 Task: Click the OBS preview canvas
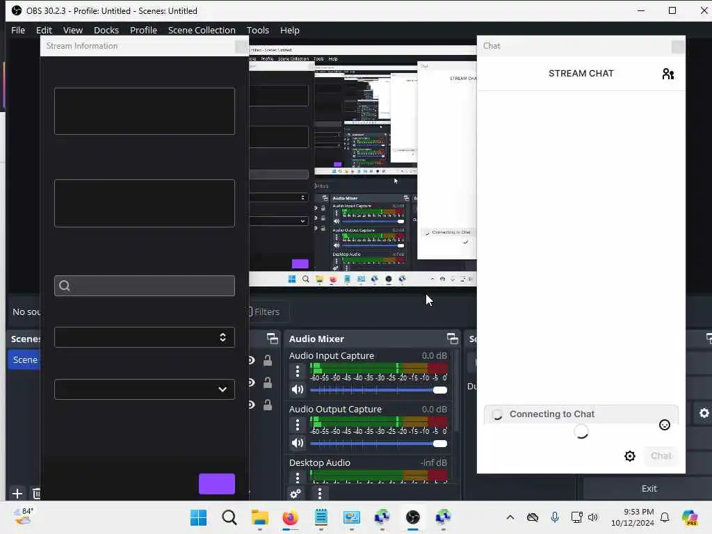click(362, 165)
